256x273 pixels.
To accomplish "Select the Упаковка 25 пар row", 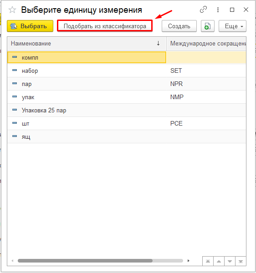I will tap(127, 110).
